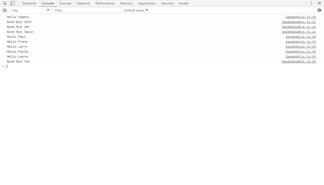Open DevTools three-dot customize menu
Viewport: 324px width, 185px height.
click(x=312, y=3)
